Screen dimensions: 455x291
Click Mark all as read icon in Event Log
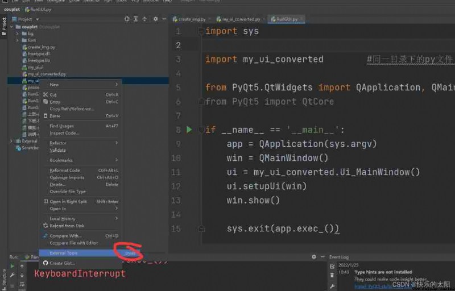tap(332, 267)
